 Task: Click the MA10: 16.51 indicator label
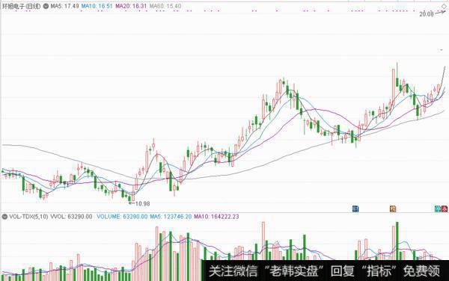pos(97,6)
